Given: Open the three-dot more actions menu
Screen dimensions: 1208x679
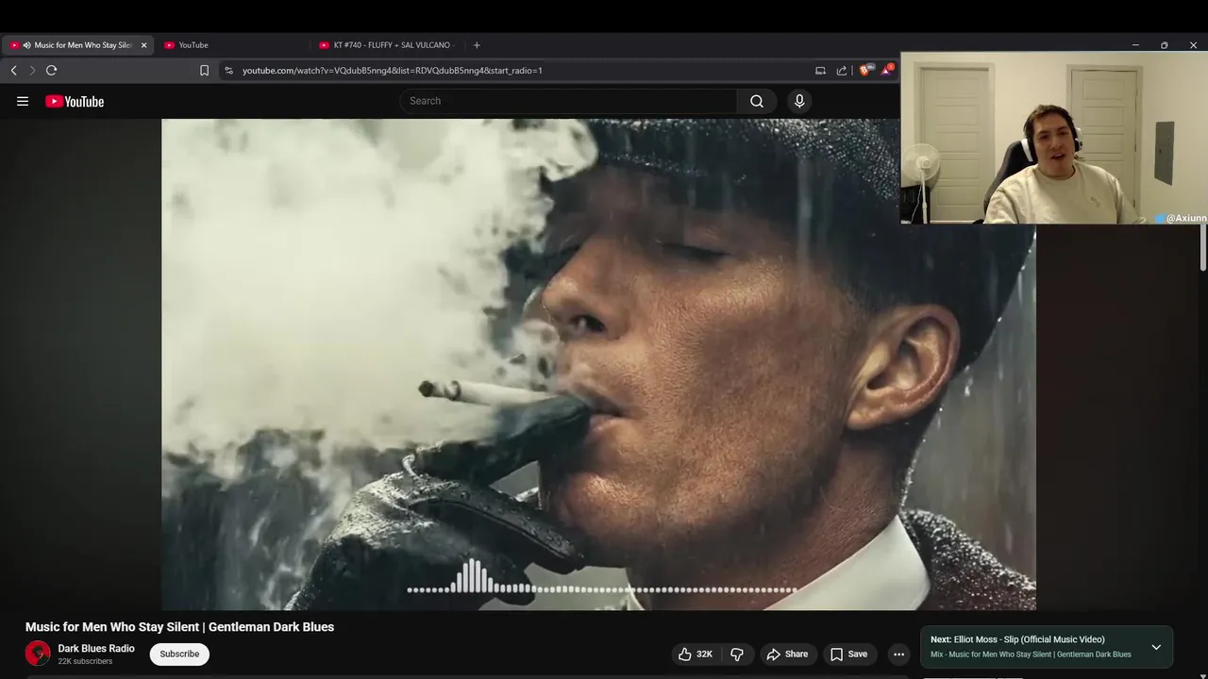Looking at the screenshot, I should 898,654.
